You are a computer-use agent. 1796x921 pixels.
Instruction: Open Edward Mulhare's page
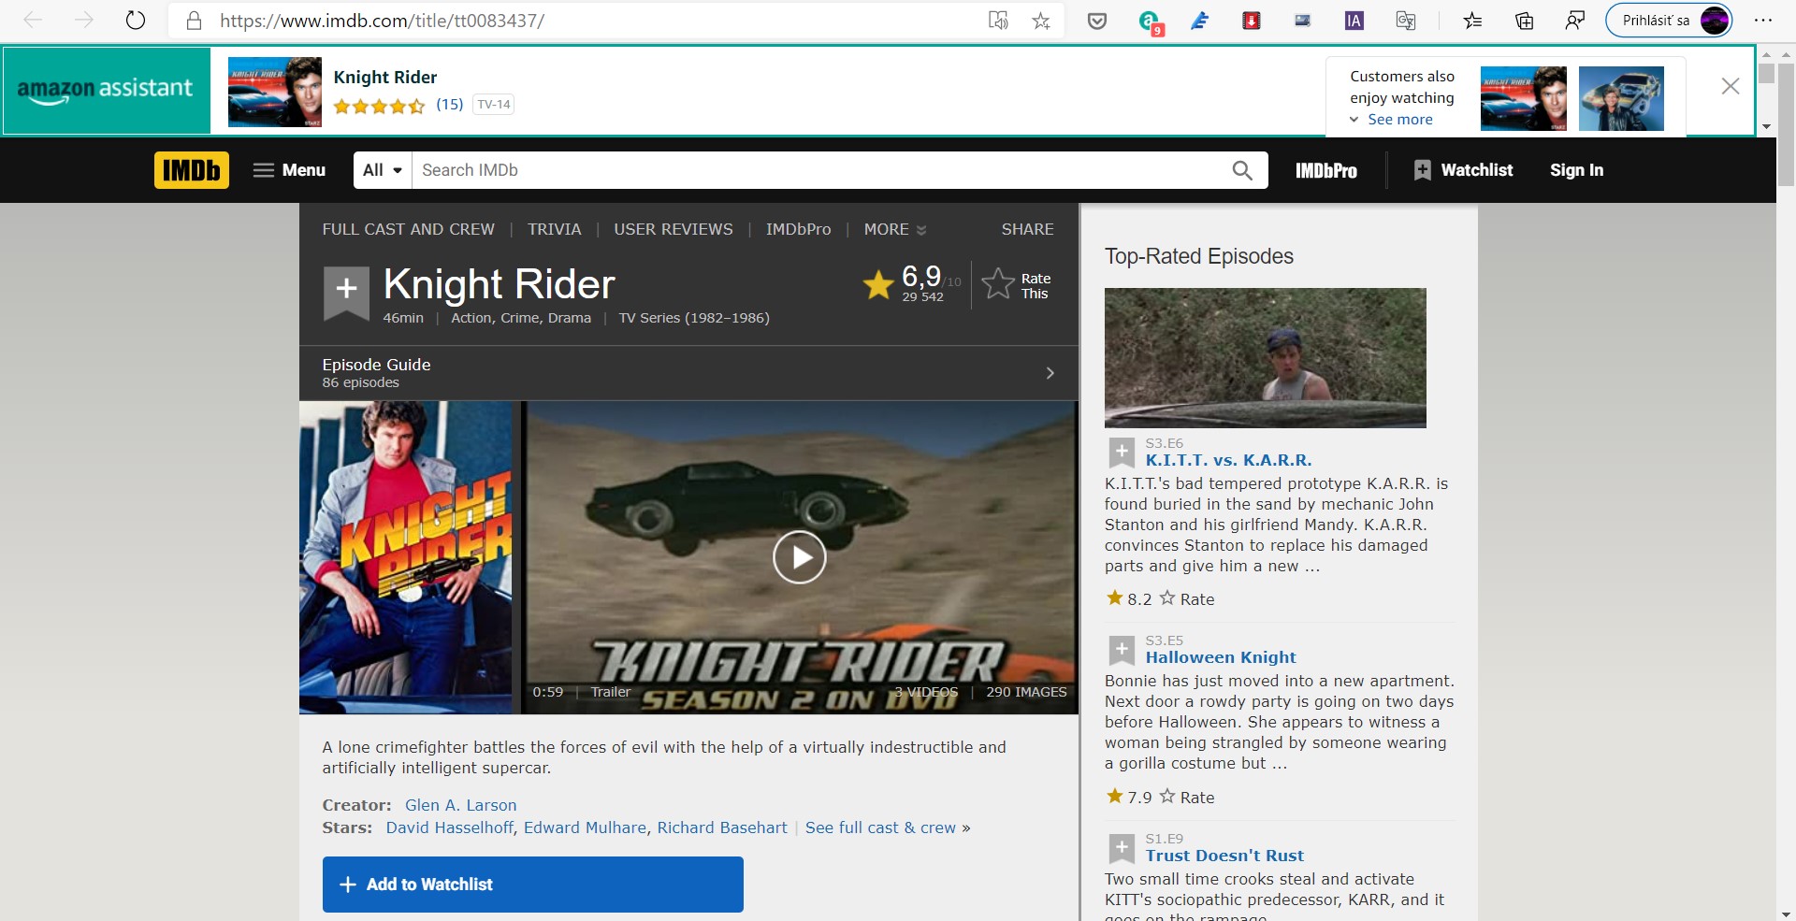click(585, 827)
